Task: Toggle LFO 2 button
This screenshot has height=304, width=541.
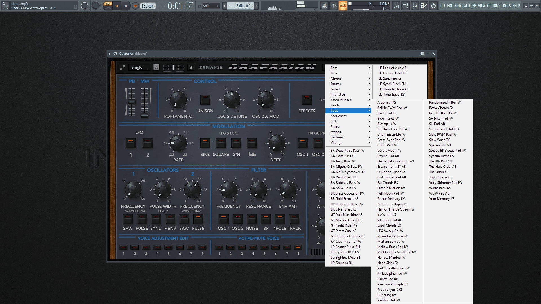Action: (x=147, y=143)
